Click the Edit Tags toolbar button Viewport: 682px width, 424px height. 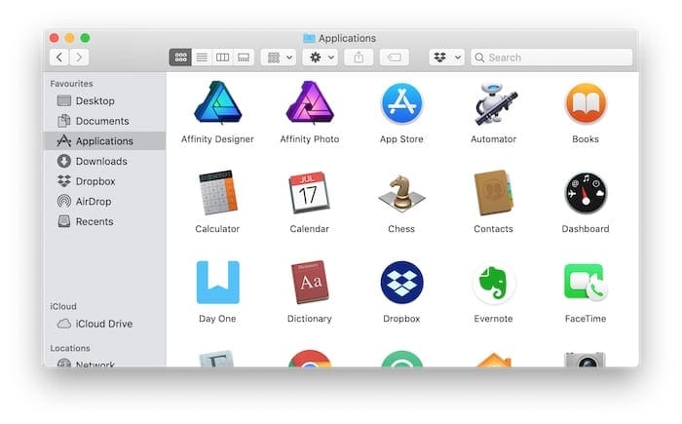click(x=394, y=58)
